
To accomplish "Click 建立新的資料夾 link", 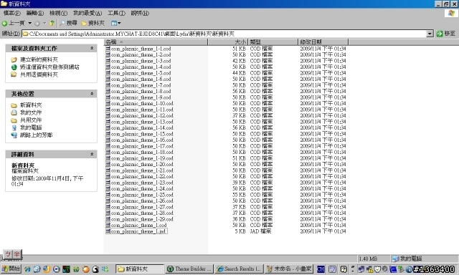I will pyautogui.click(x=39, y=59).
